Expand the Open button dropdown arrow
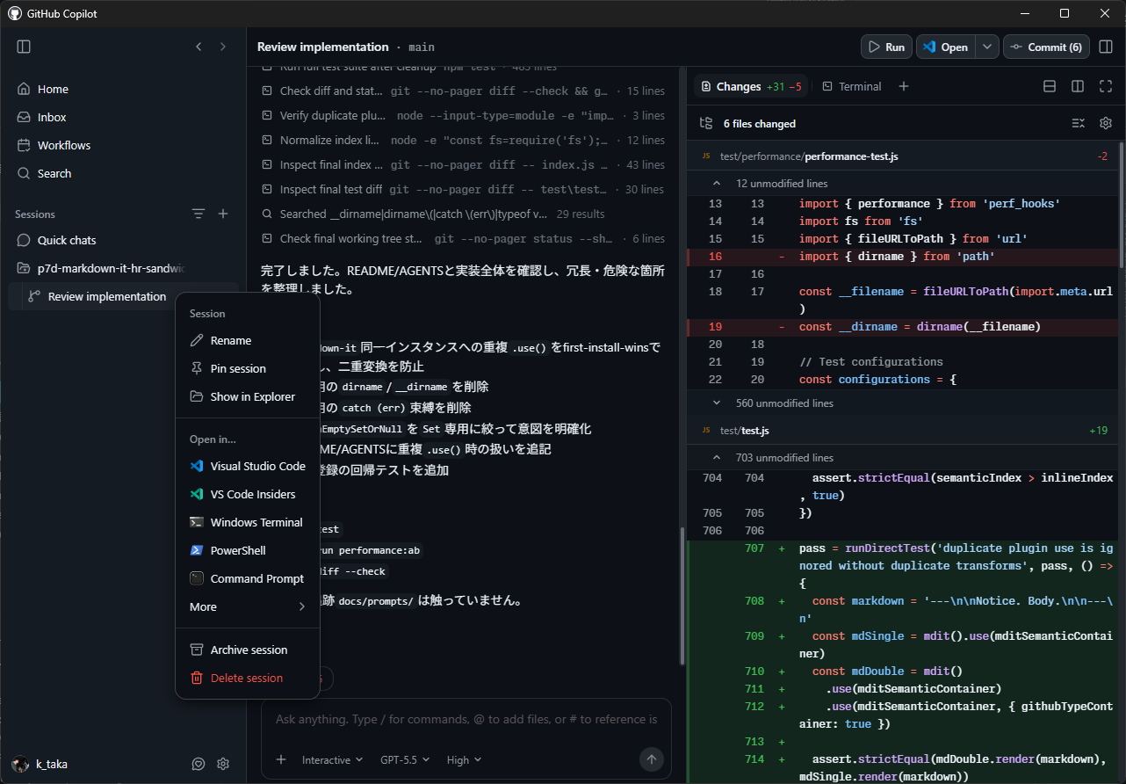1126x784 pixels. [987, 47]
